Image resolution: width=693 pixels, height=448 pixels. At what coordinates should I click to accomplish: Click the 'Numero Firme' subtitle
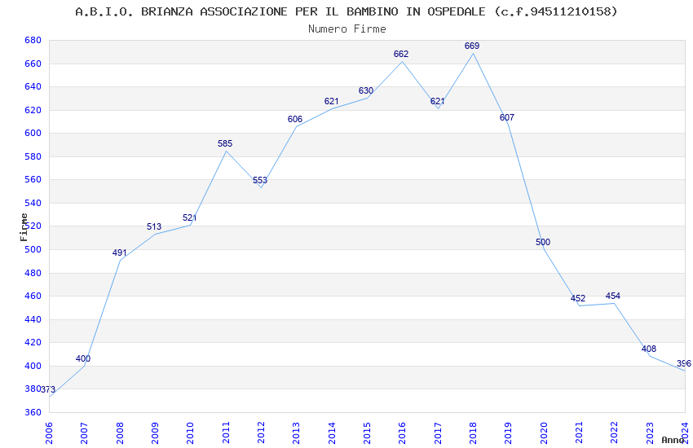coord(347,29)
